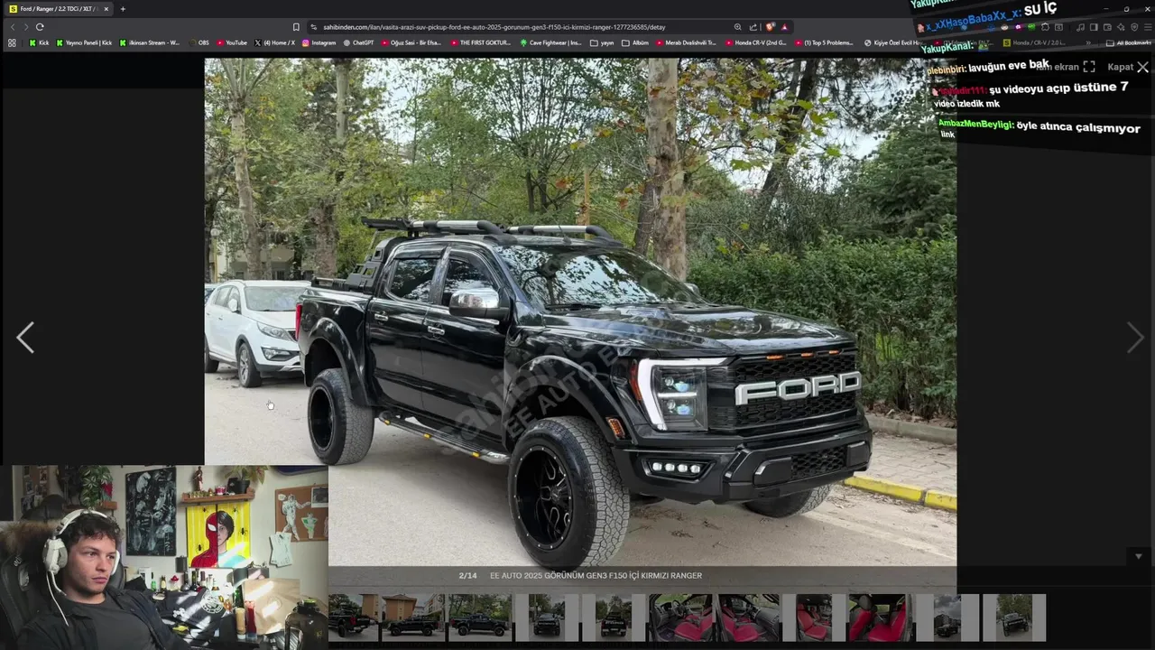Open a new browser tab
Viewport: 1155px width, 650px height.
click(123, 9)
